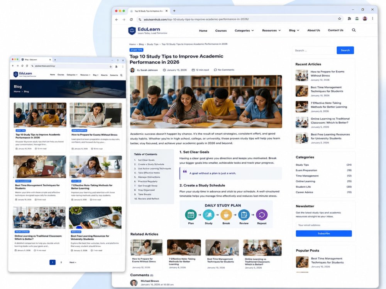The width and height of the screenshot is (386, 289).
Task: Expand Blog menu in the small Blog window
Action: pos(96,75)
